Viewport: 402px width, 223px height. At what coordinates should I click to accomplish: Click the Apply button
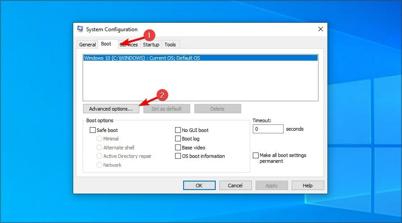click(272, 186)
